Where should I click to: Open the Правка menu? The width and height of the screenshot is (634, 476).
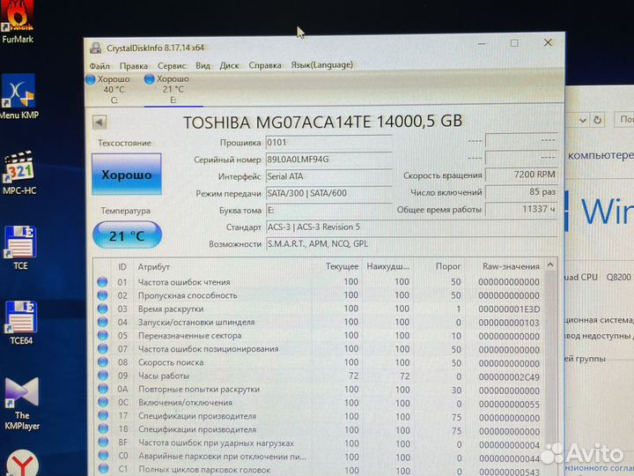[x=134, y=65]
